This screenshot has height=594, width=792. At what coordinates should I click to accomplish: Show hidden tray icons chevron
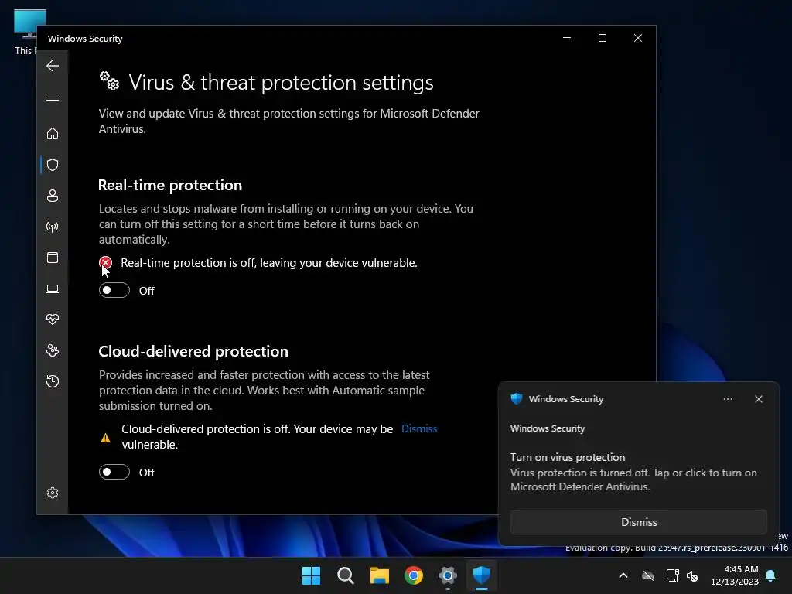[x=623, y=575]
